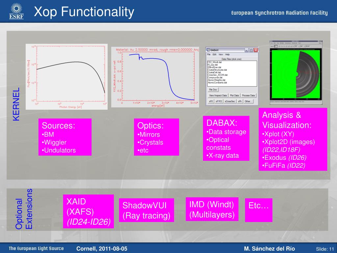This screenshot has width=337, height=253.
Task: Click the Optics magenta box
Action: 156,137
